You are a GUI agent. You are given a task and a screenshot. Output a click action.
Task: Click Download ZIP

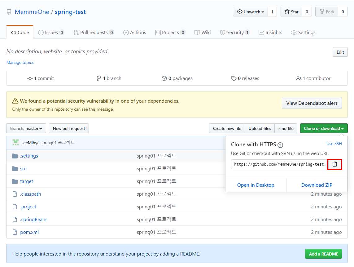point(317,185)
